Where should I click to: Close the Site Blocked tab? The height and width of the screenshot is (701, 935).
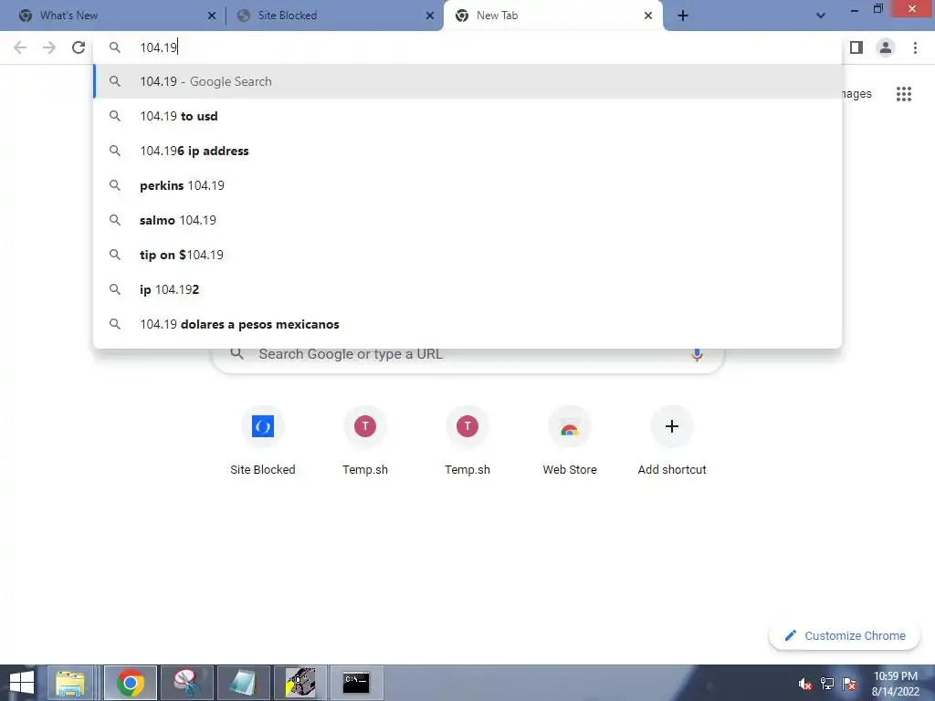coord(430,16)
